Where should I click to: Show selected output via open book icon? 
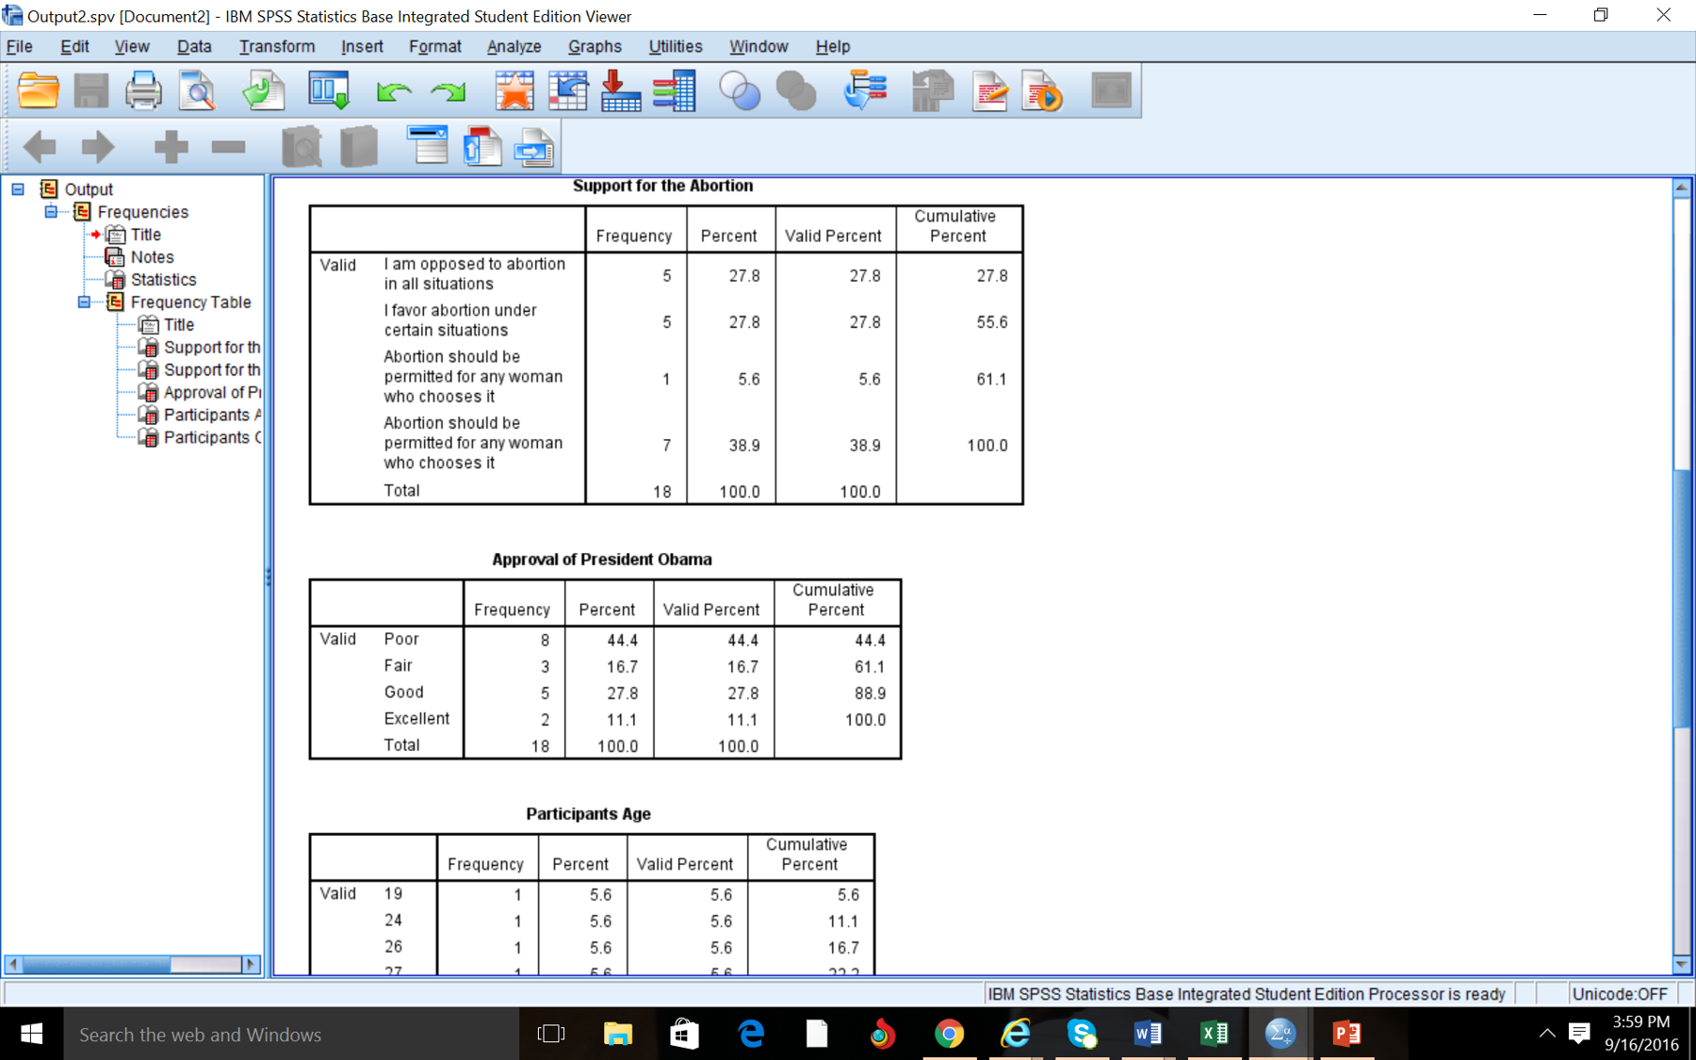click(302, 146)
